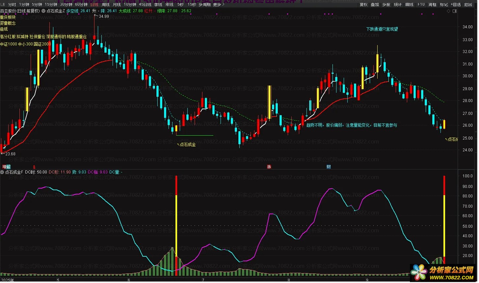Select the 5分钟 period tab
Image resolution: width=479 pixels, height=283 pixels.
37,5
